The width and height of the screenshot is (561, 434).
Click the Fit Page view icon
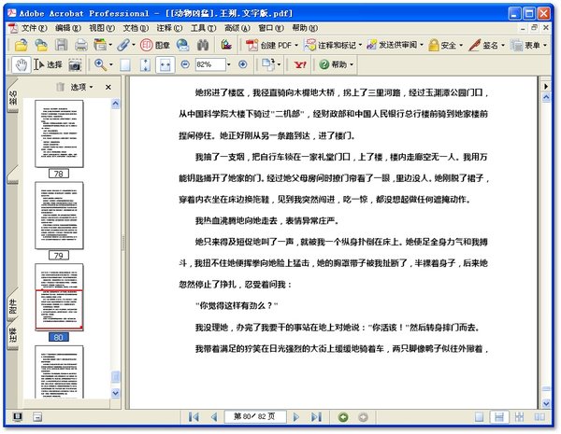(145, 65)
